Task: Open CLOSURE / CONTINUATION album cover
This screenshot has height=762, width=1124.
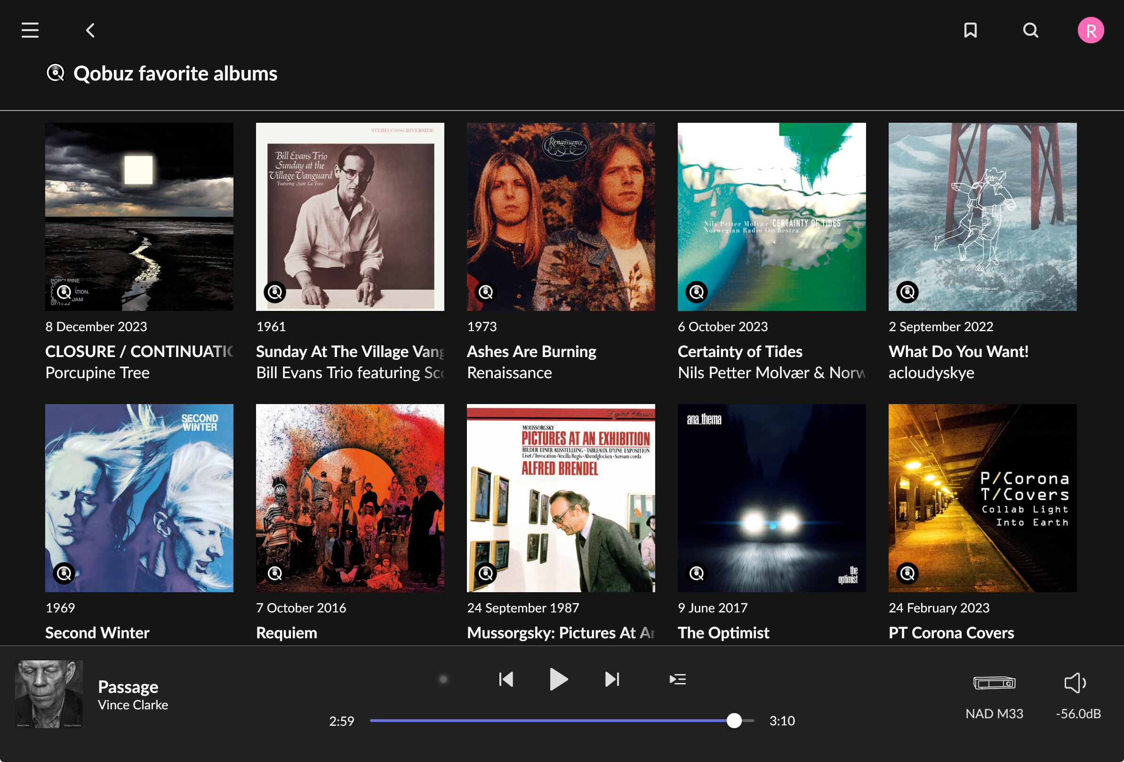Action: point(139,216)
